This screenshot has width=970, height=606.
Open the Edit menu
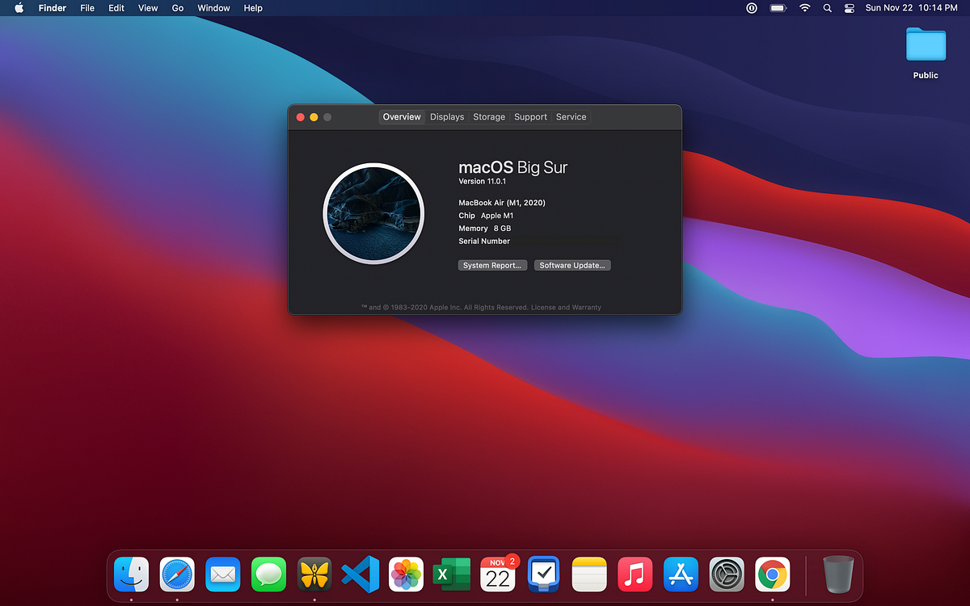(116, 8)
